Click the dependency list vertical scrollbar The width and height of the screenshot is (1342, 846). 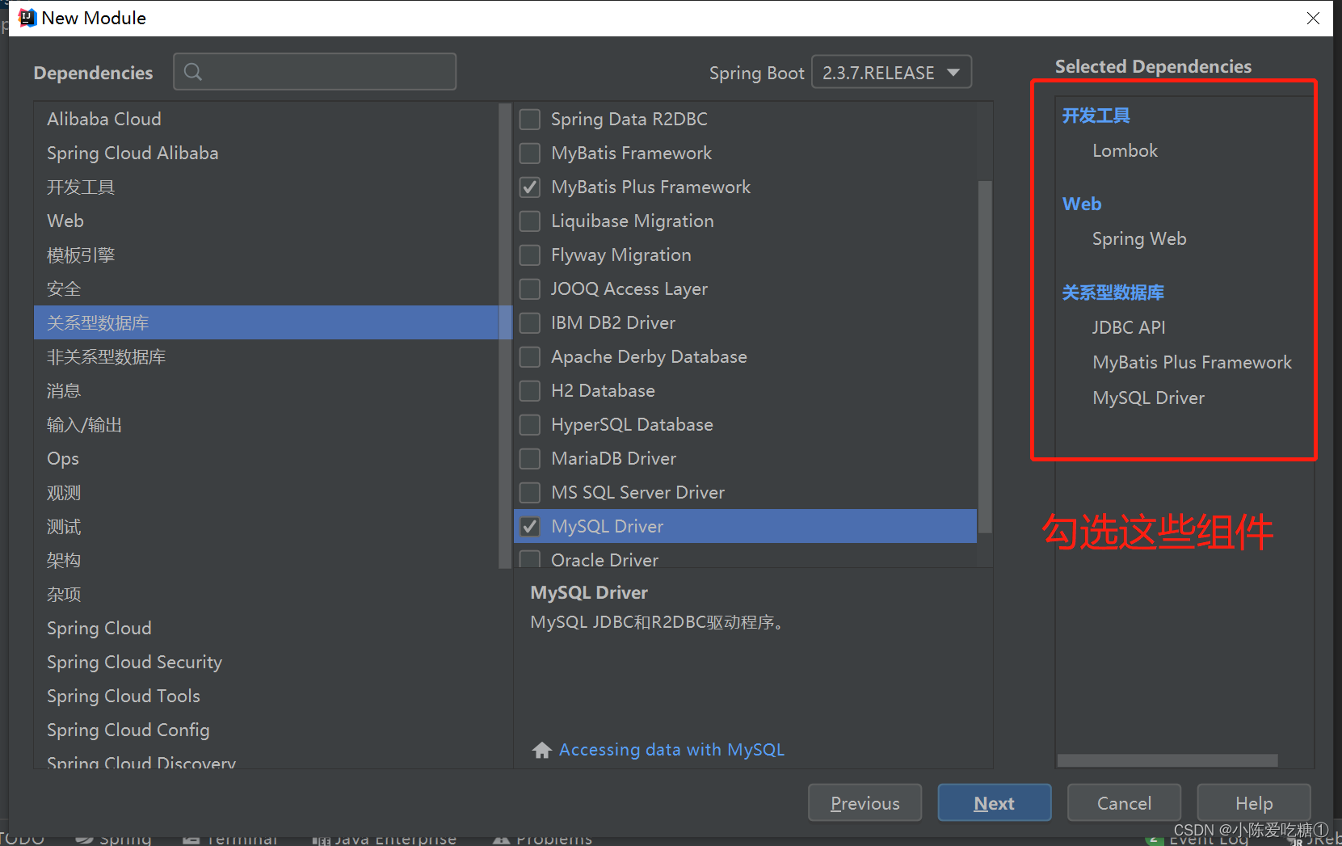pyautogui.click(x=984, y=356)
